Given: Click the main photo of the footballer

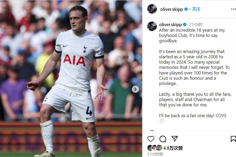Looking at the screenshot, I should [71, 79].
